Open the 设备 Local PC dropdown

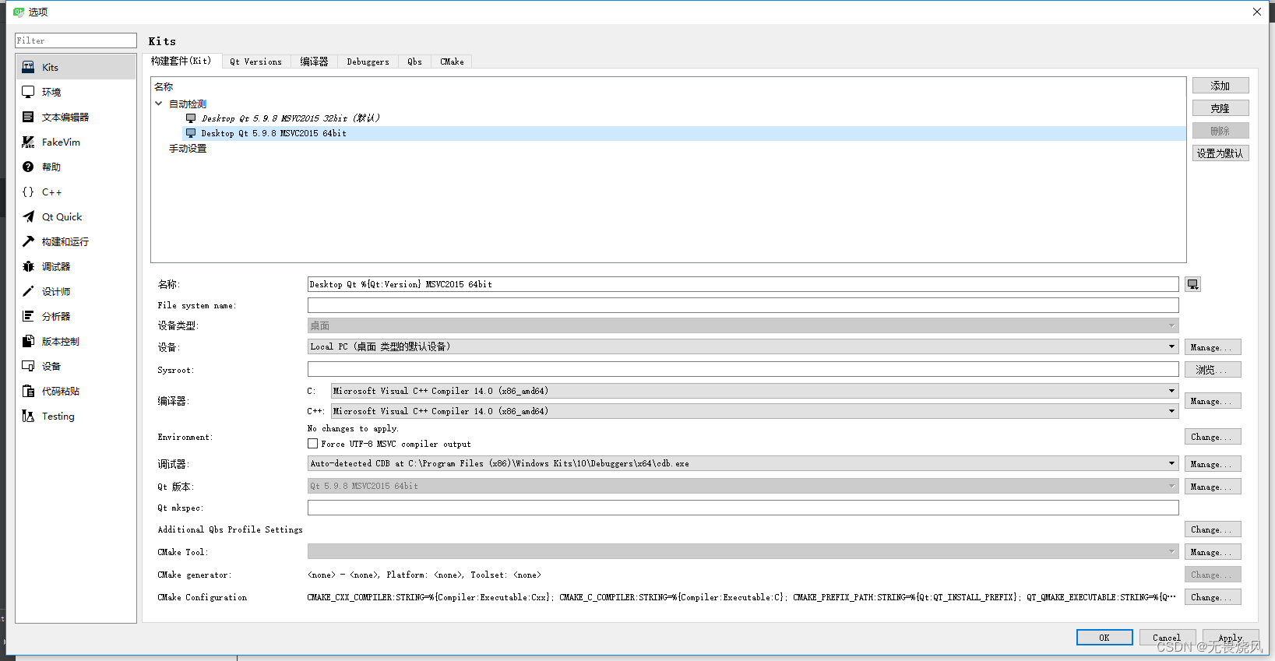(743, 346)
